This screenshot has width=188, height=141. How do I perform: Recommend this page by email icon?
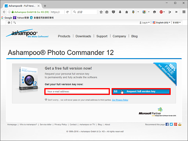click(180, 124)
